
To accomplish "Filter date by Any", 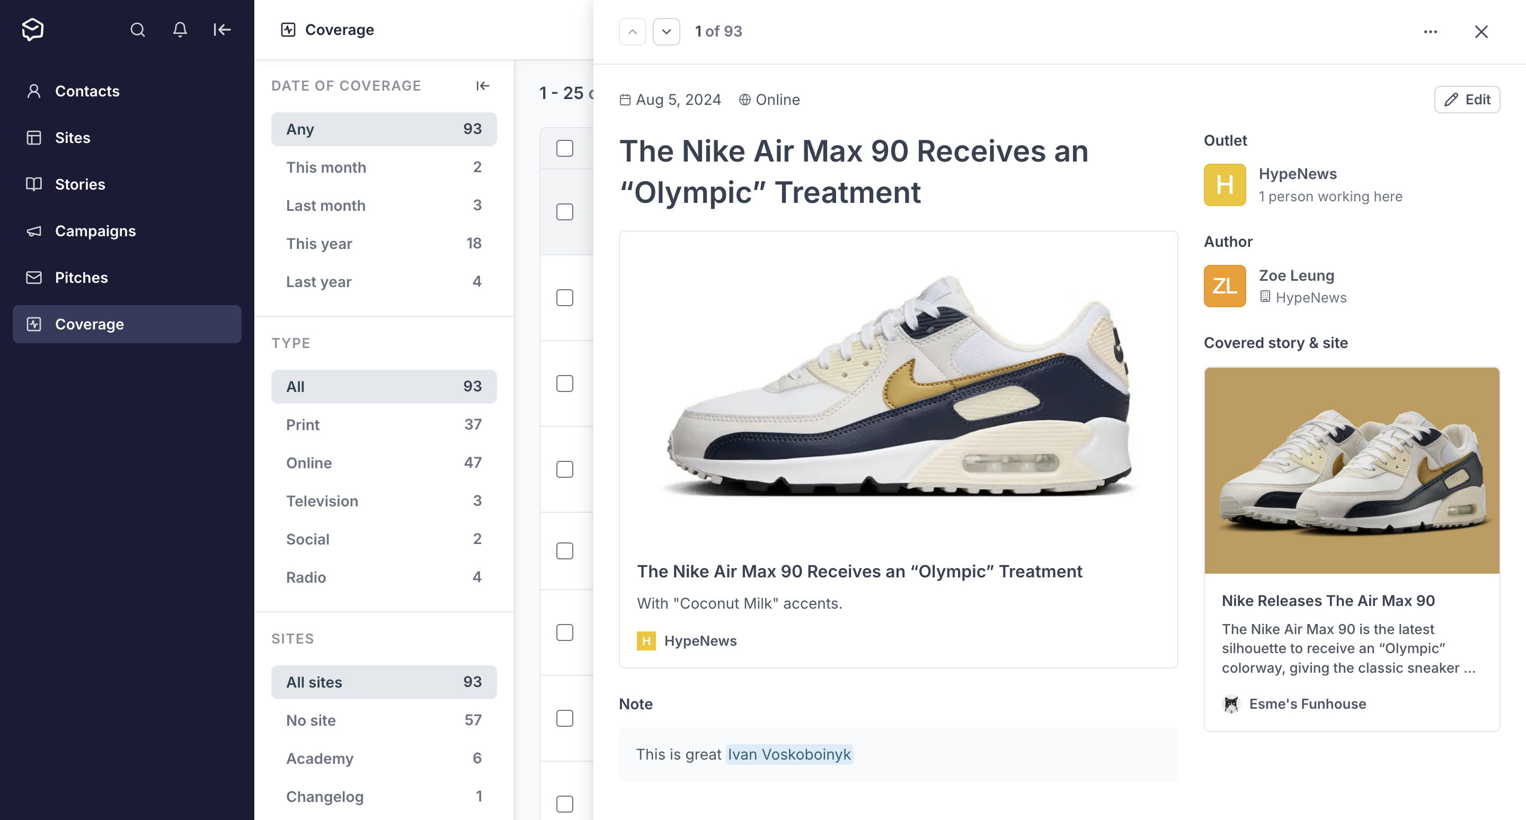I will pos(384,129).
